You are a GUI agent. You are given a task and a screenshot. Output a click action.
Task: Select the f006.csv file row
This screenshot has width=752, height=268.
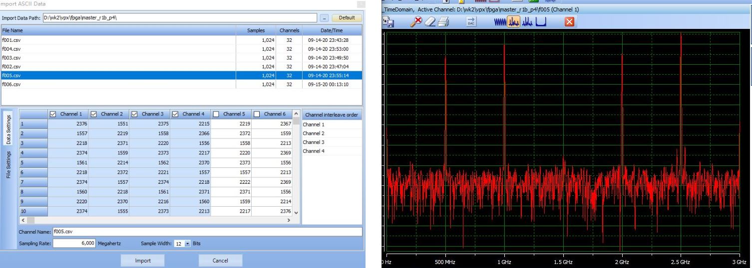click(11, 85)
